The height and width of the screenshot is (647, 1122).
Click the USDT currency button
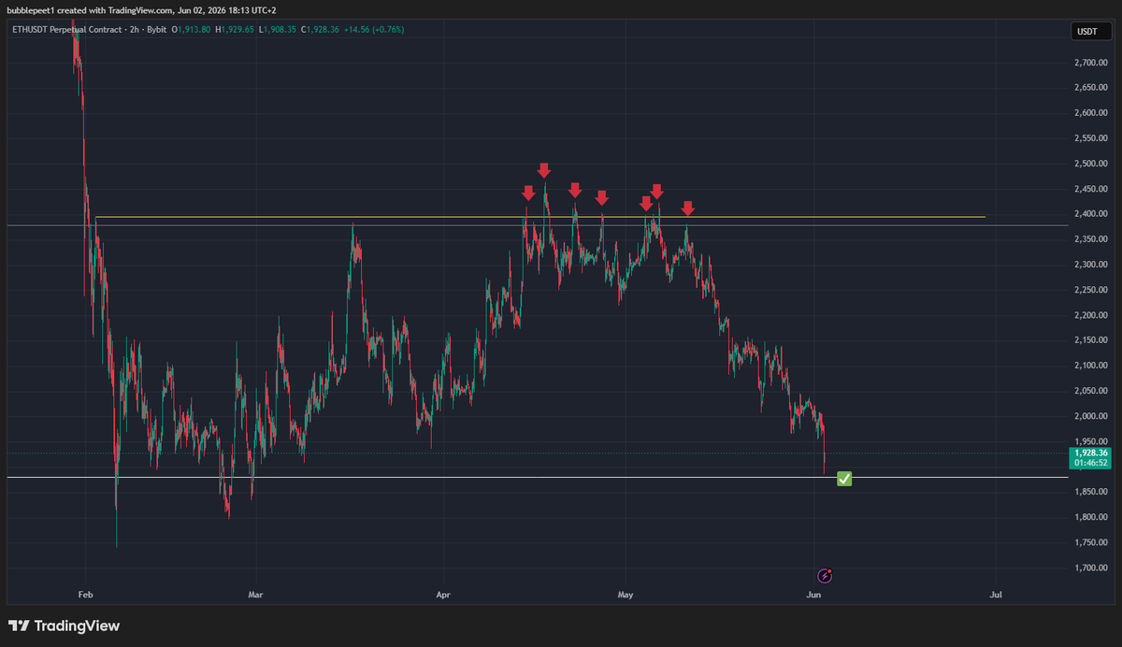(x=1091, y=32)
